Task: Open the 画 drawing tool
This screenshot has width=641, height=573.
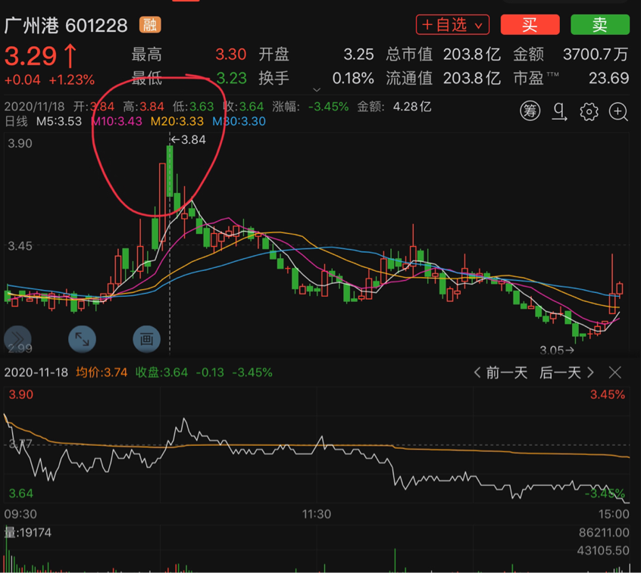Action: pos(147,339)
